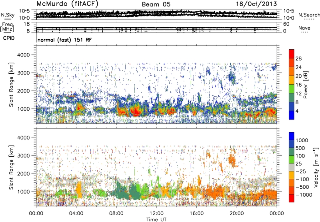The image size is (320, 222).
Task: Click velocity colorbar tick label '1000'
Action: (x=302, y=140)
